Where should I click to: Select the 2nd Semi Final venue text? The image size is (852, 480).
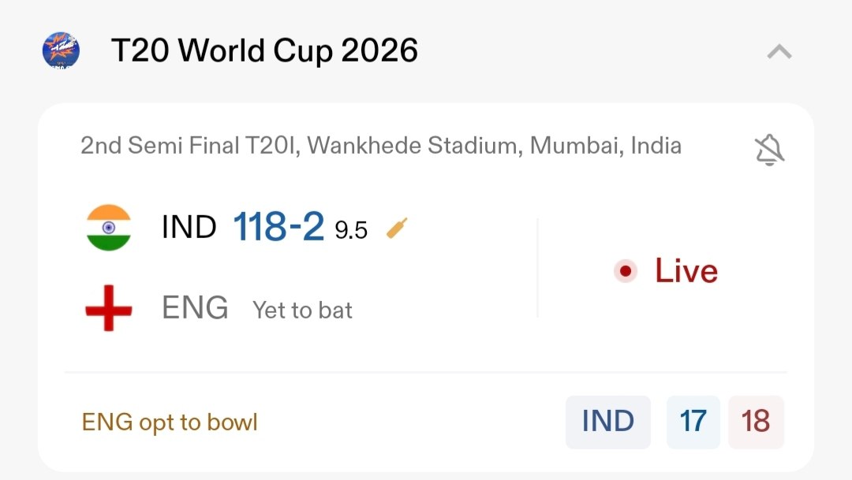tap(381, 146)
